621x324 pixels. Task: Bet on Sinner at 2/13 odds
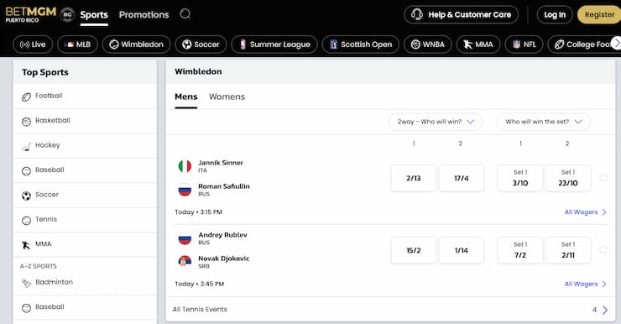click(414, 178)
